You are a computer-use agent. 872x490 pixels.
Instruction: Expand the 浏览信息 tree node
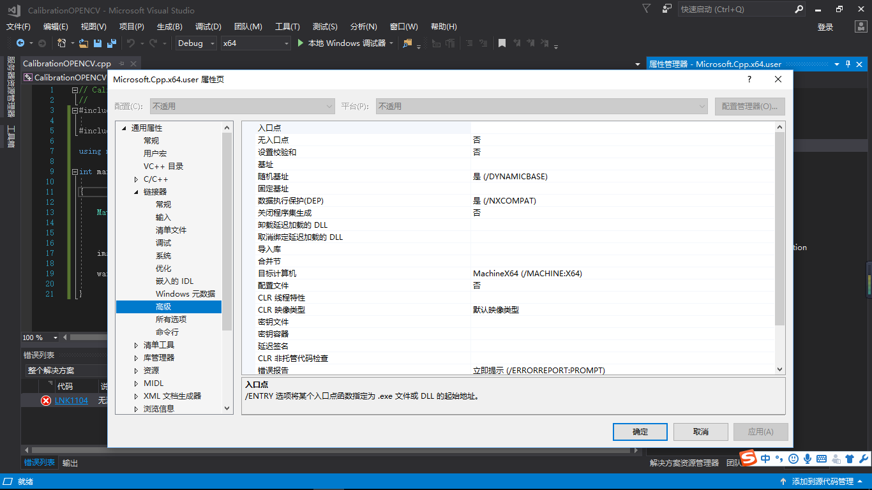click(136, 409)
